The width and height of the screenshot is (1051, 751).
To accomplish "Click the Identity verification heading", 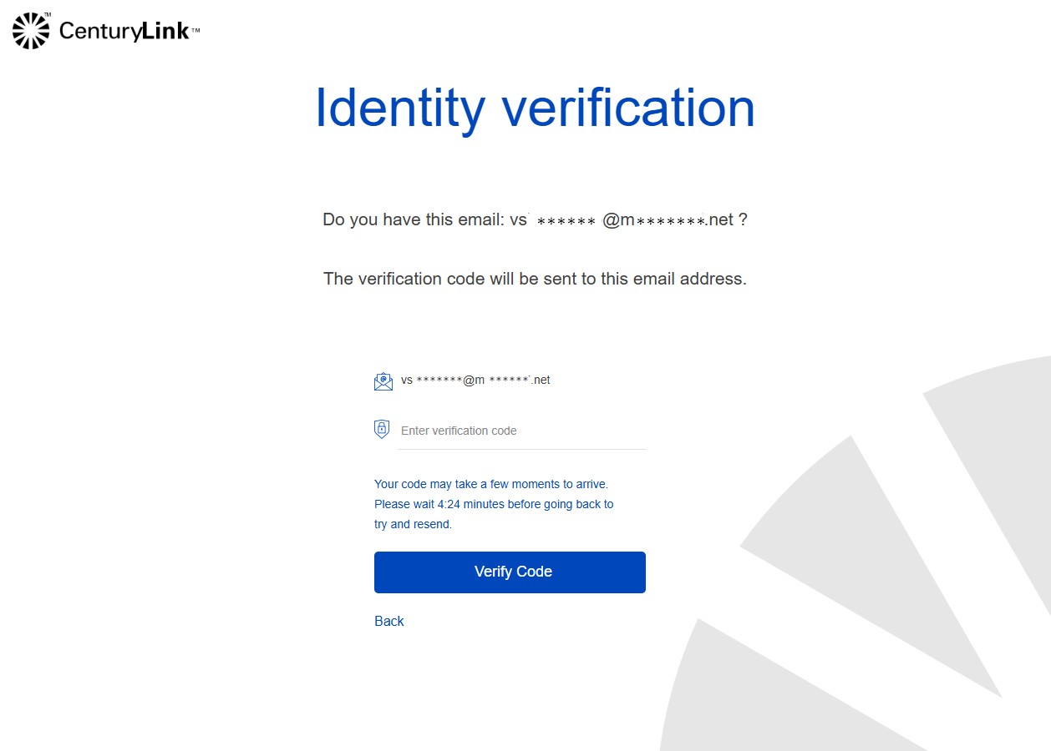I will [x=535, y=108].
